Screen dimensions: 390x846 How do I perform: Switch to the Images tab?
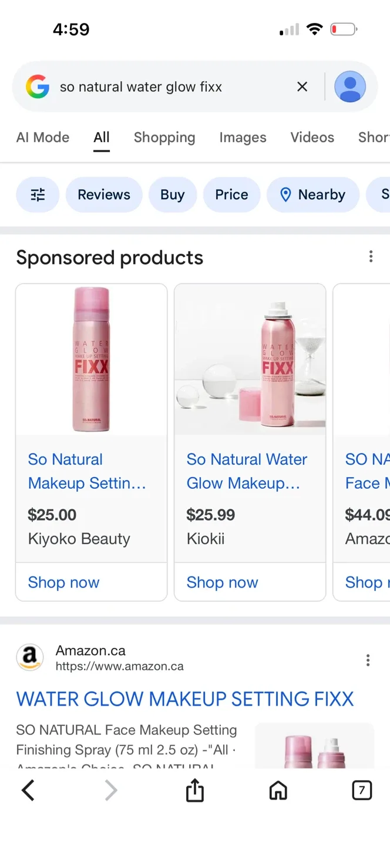point(243,137)
